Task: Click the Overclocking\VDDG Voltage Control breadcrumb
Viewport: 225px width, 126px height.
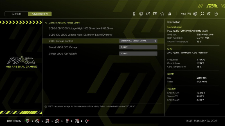Action: point(64,23)
